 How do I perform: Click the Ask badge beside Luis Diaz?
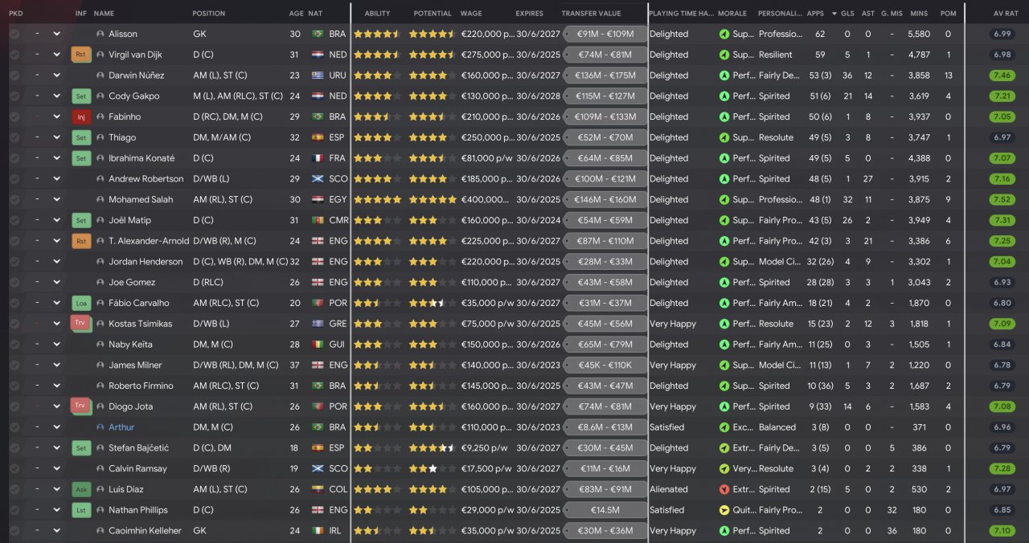pos(80,489)
